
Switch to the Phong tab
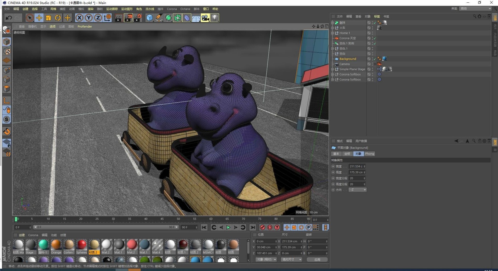pyautogui.click(x=370, y=154)
